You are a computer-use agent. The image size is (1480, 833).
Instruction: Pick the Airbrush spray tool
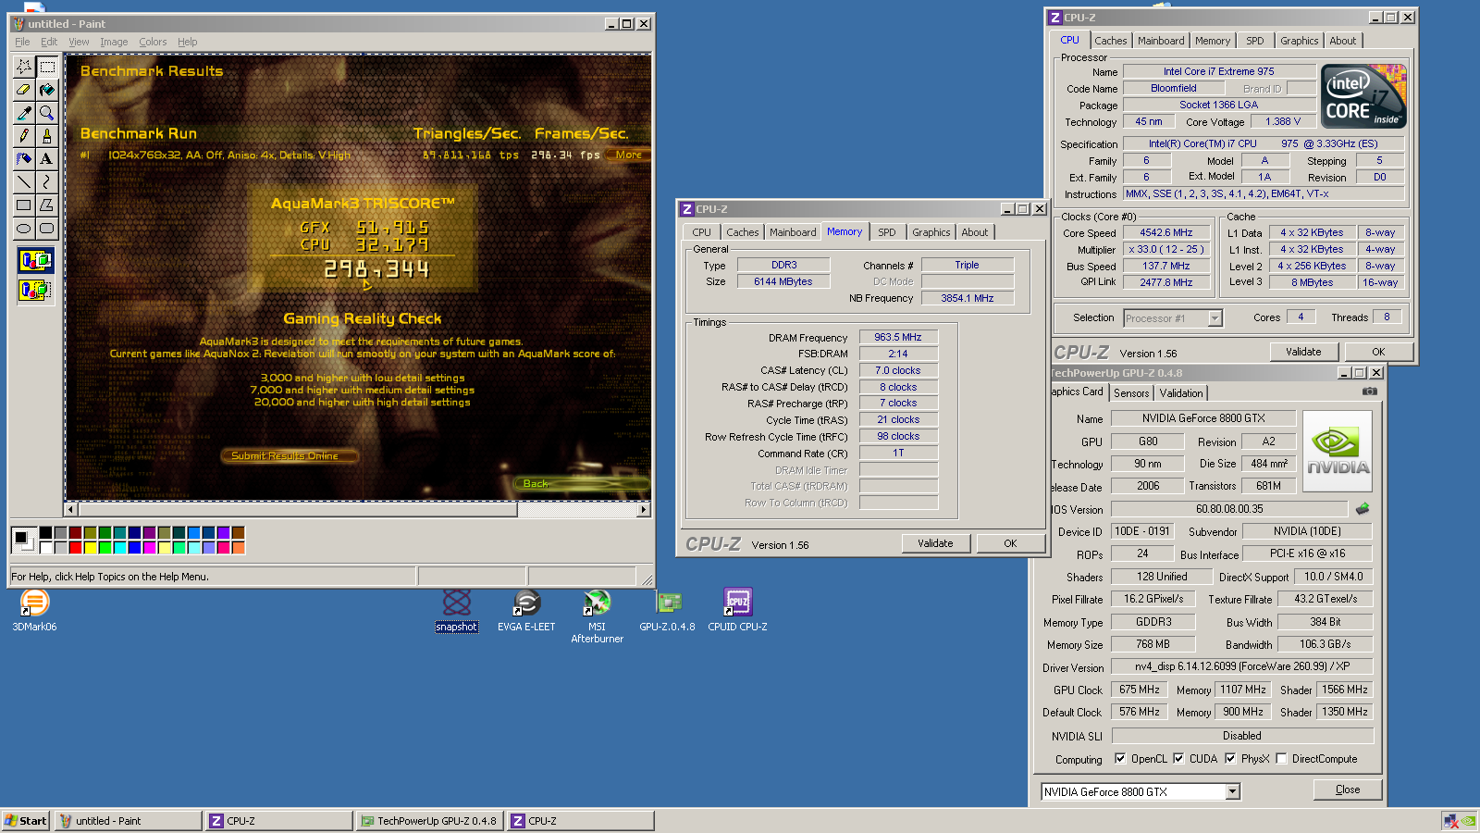(x=24, y=159)
